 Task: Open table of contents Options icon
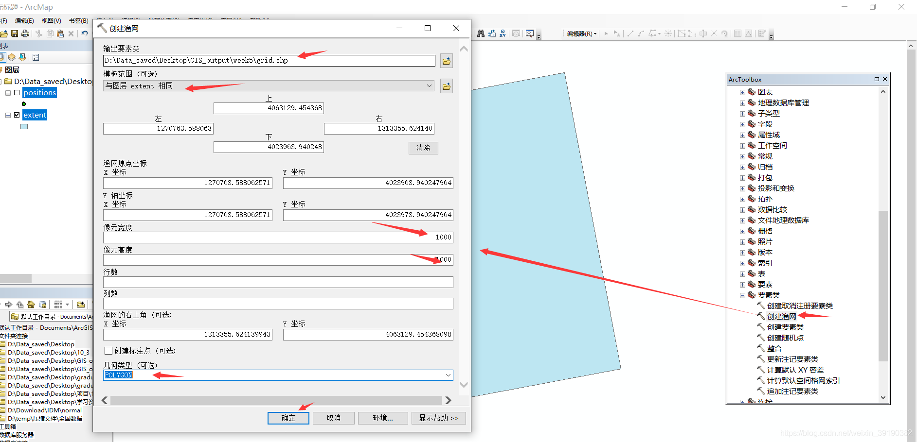[x=36, y=57]
